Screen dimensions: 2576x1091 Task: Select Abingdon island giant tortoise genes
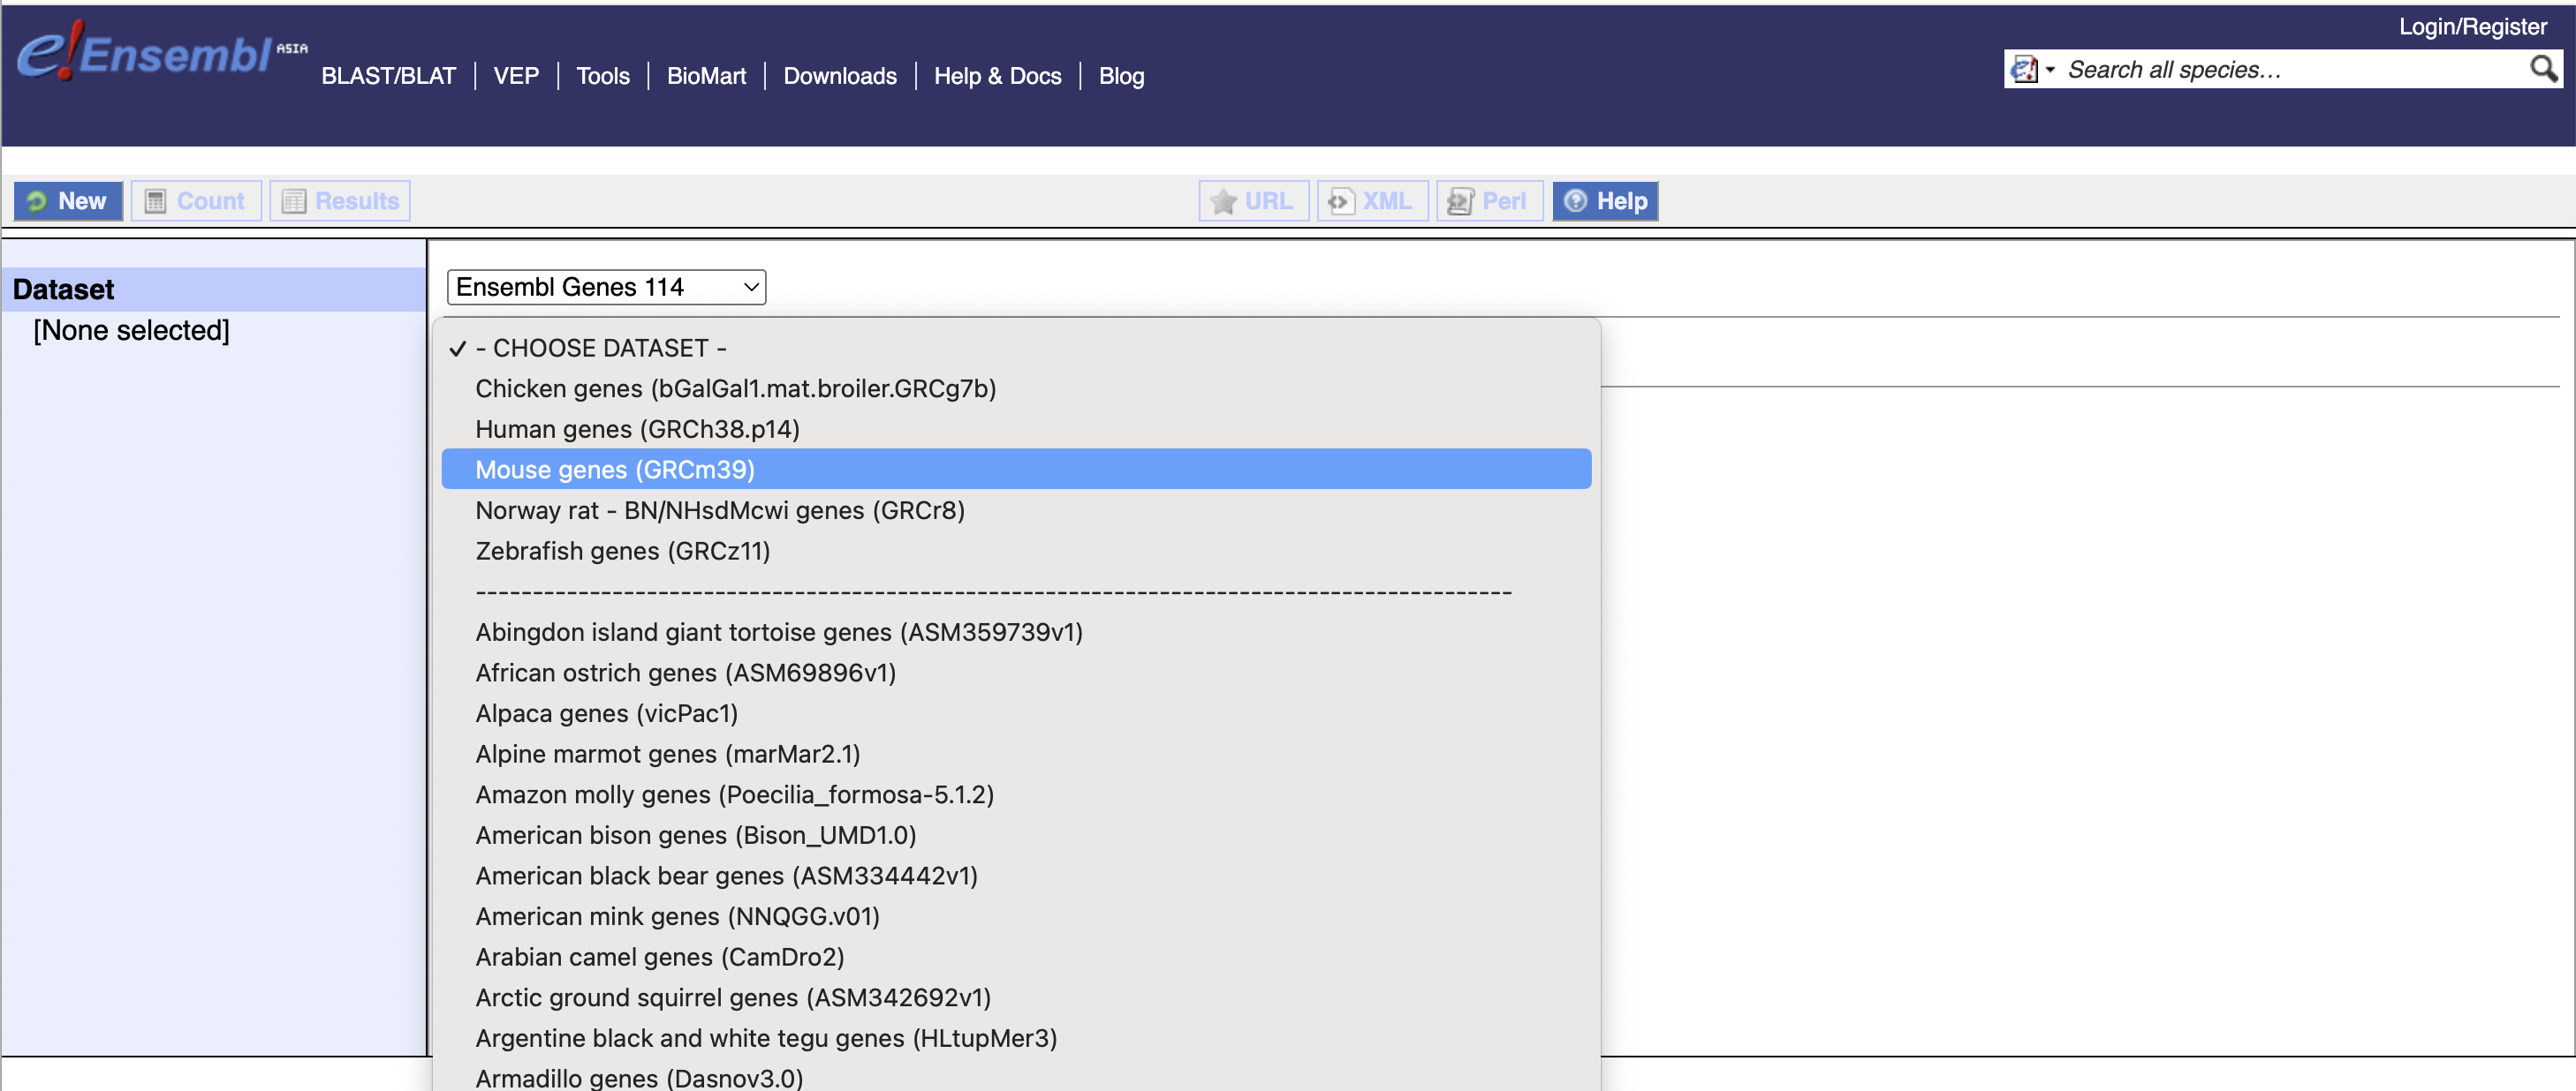1016,631
